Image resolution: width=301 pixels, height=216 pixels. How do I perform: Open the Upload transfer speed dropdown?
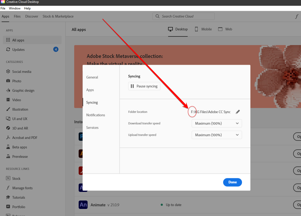click(x=217, y=135)
